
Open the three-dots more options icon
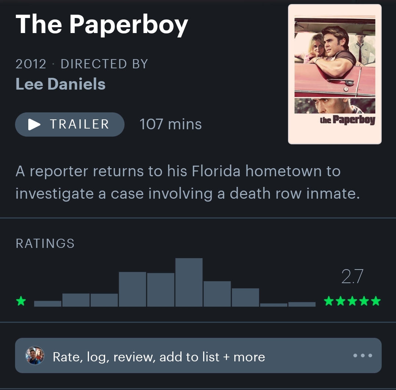coord(363,355)
